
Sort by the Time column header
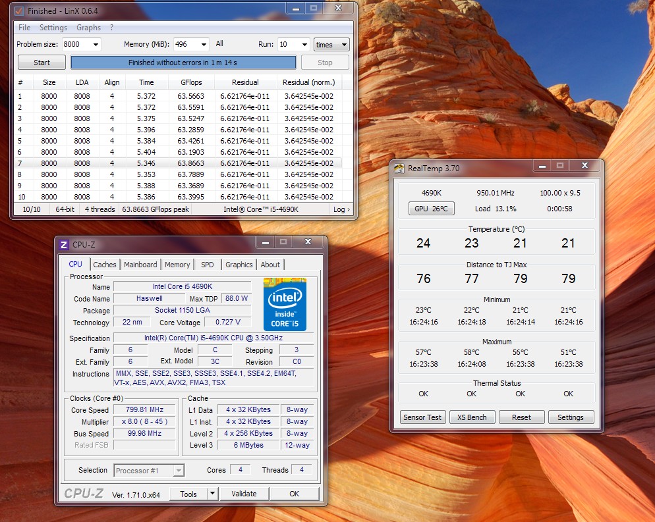(146, 83)
